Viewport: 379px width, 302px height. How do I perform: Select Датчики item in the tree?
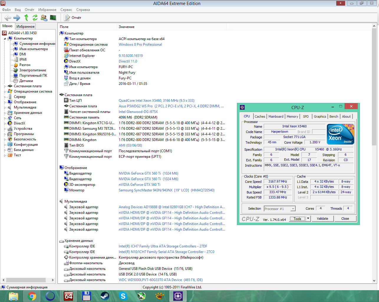click(26, 81)
